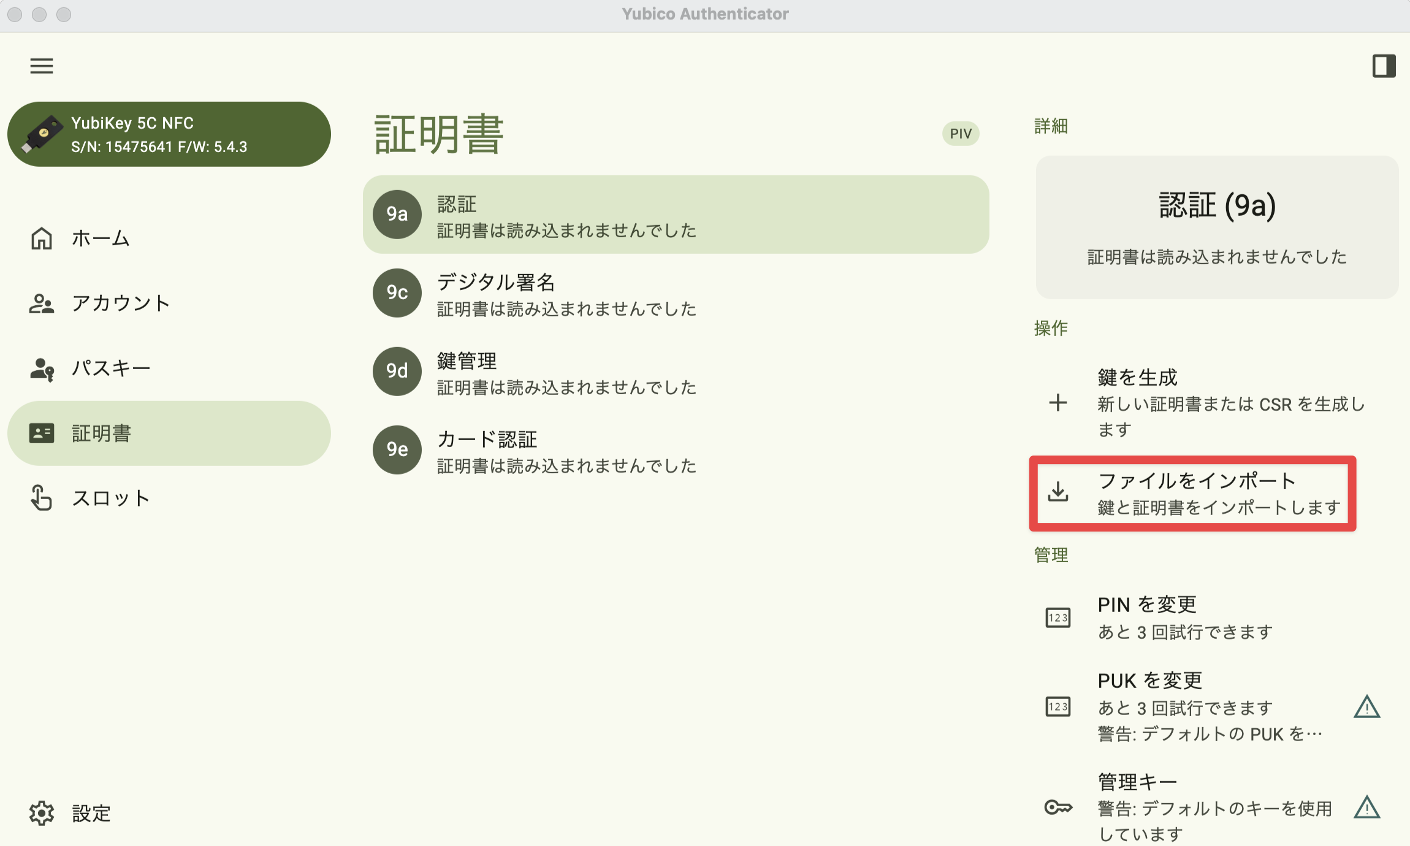Go to ホーム (Home) in sidebar
Viewport: 1410px width, 846px height.
coord(169,238)
